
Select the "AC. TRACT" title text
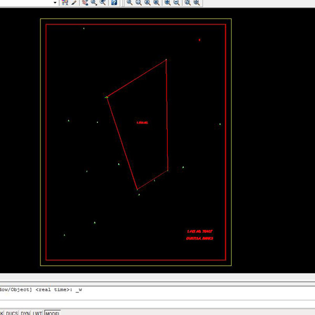click(204, 232)
